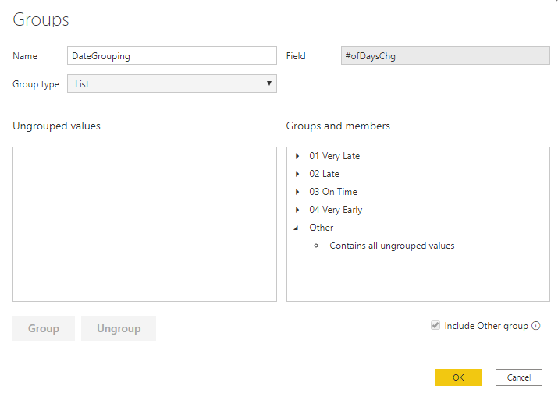Expand the 04 Very Early group
Screen dimensions: 558x393
(x=297, y=210)
